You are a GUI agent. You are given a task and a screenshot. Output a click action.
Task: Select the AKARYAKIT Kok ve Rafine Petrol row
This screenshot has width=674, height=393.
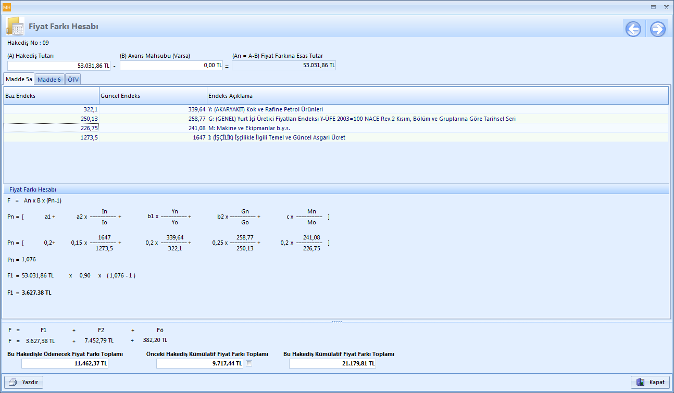tap(266, 109)
